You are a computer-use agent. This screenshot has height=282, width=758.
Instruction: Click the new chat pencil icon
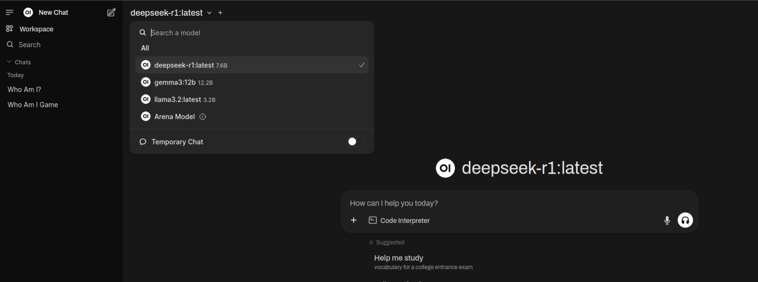pyautogui.click(x=112, y=12)
